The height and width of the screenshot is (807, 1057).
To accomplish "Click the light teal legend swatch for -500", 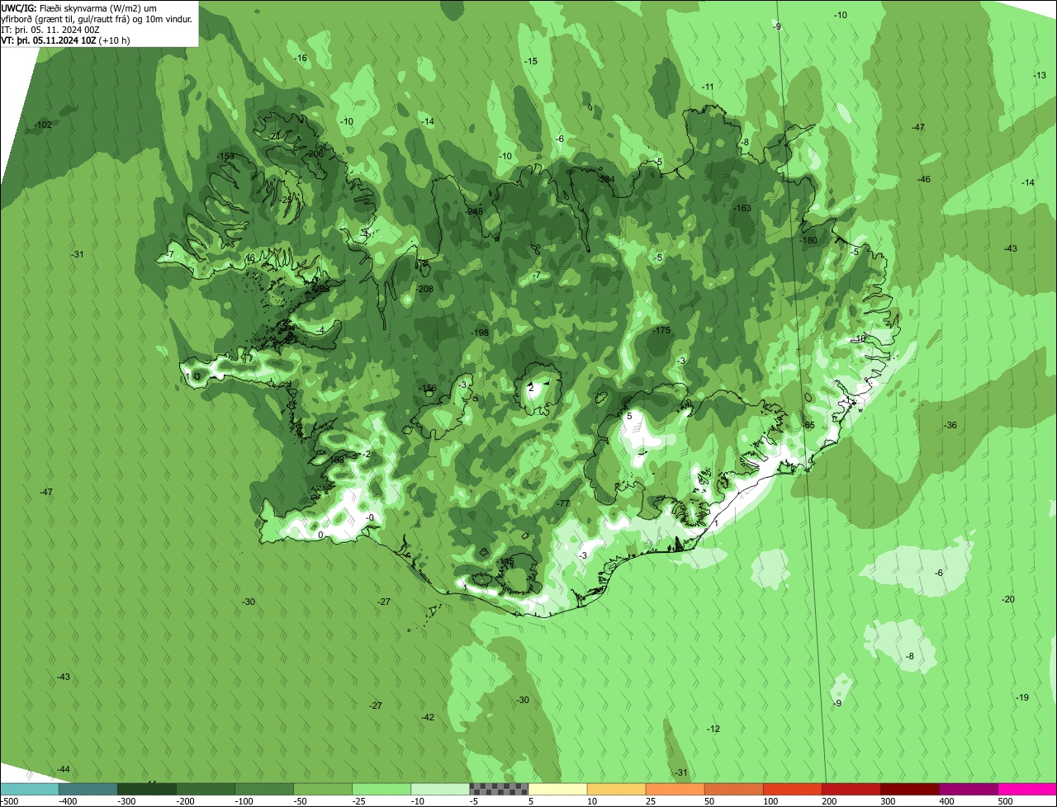I will (29, 789).
